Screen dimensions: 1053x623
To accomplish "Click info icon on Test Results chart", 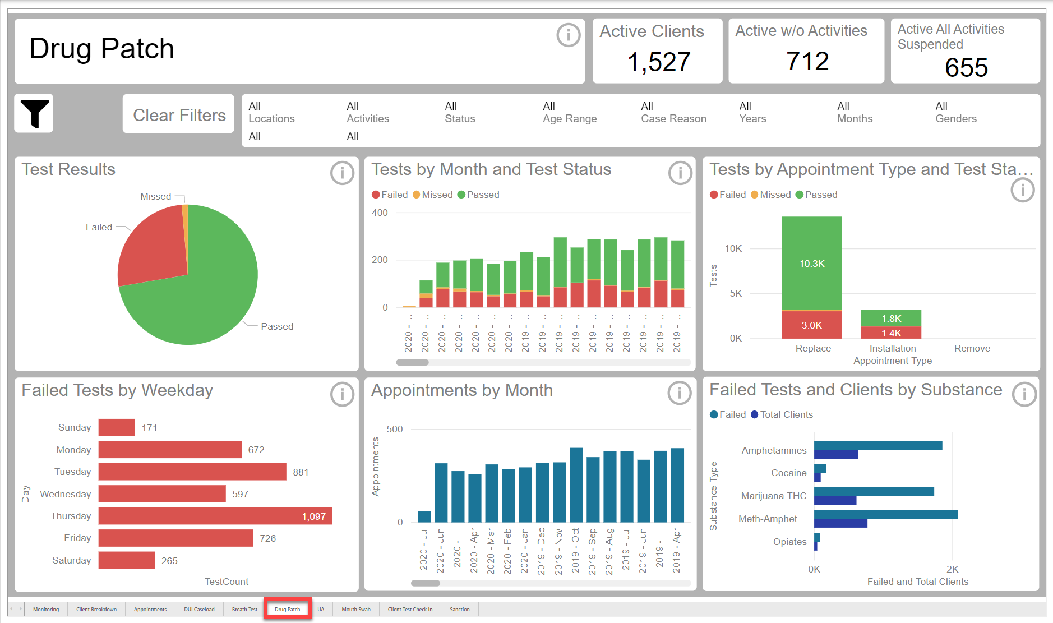I will pos(342,173).
